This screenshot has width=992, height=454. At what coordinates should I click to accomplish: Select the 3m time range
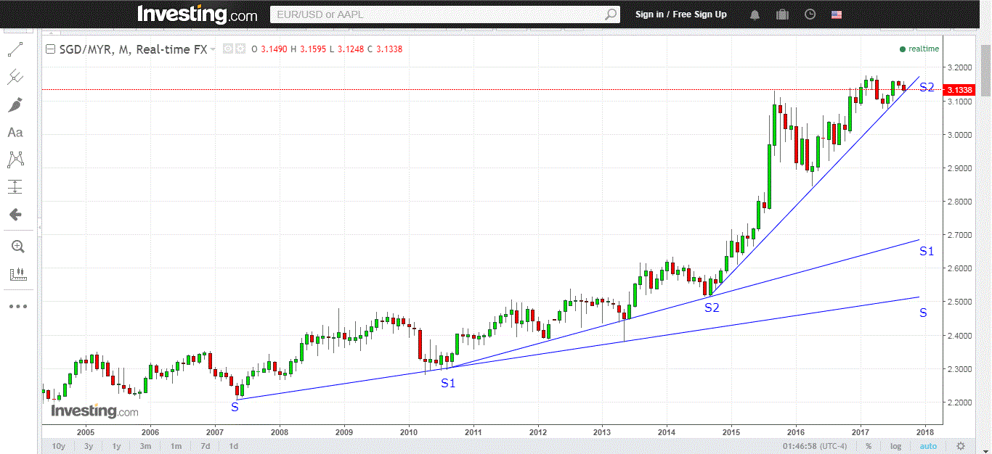pyautogui.click(x=145, y=446)
